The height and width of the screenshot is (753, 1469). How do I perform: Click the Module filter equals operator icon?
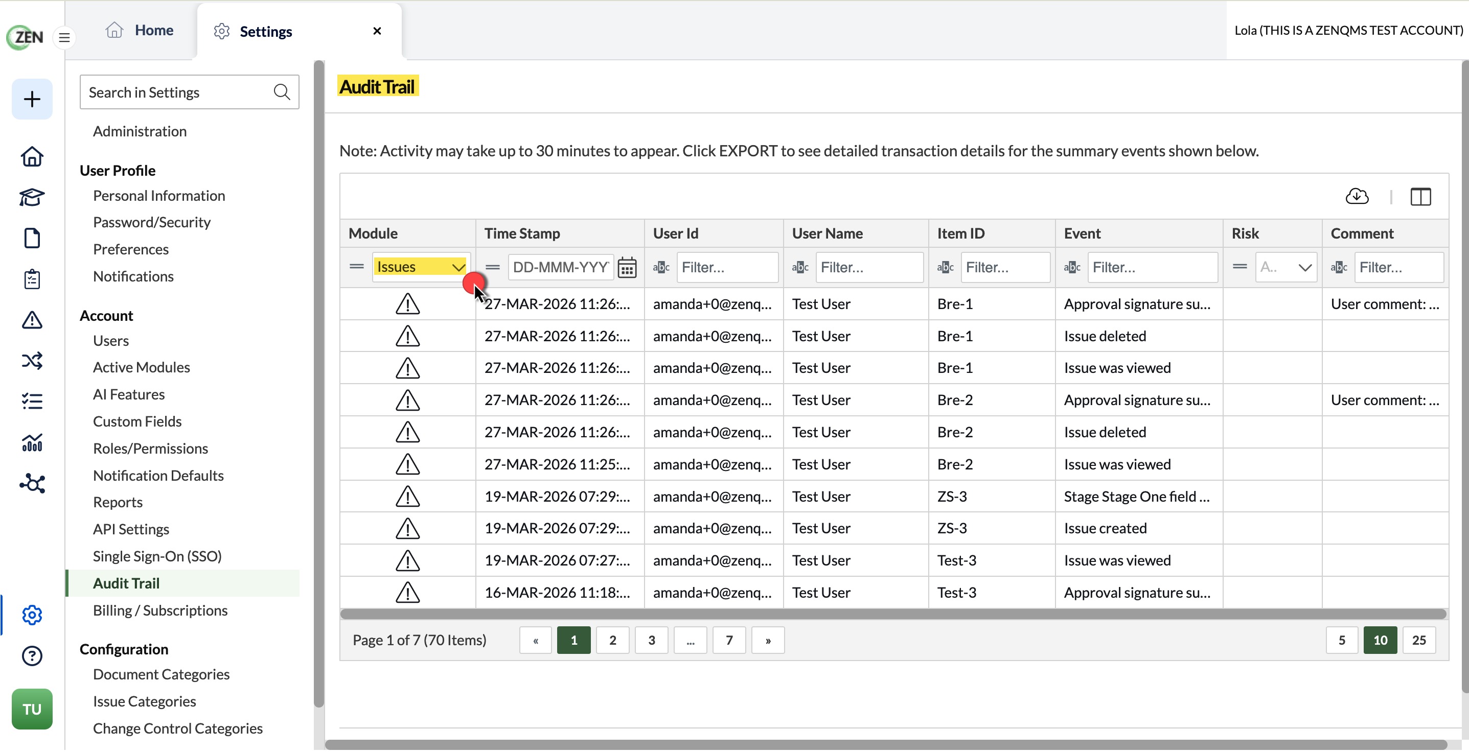(356, 267)
